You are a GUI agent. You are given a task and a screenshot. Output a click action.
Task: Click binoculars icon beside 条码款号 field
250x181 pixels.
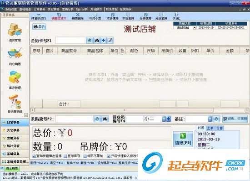[x=105, y=119]
